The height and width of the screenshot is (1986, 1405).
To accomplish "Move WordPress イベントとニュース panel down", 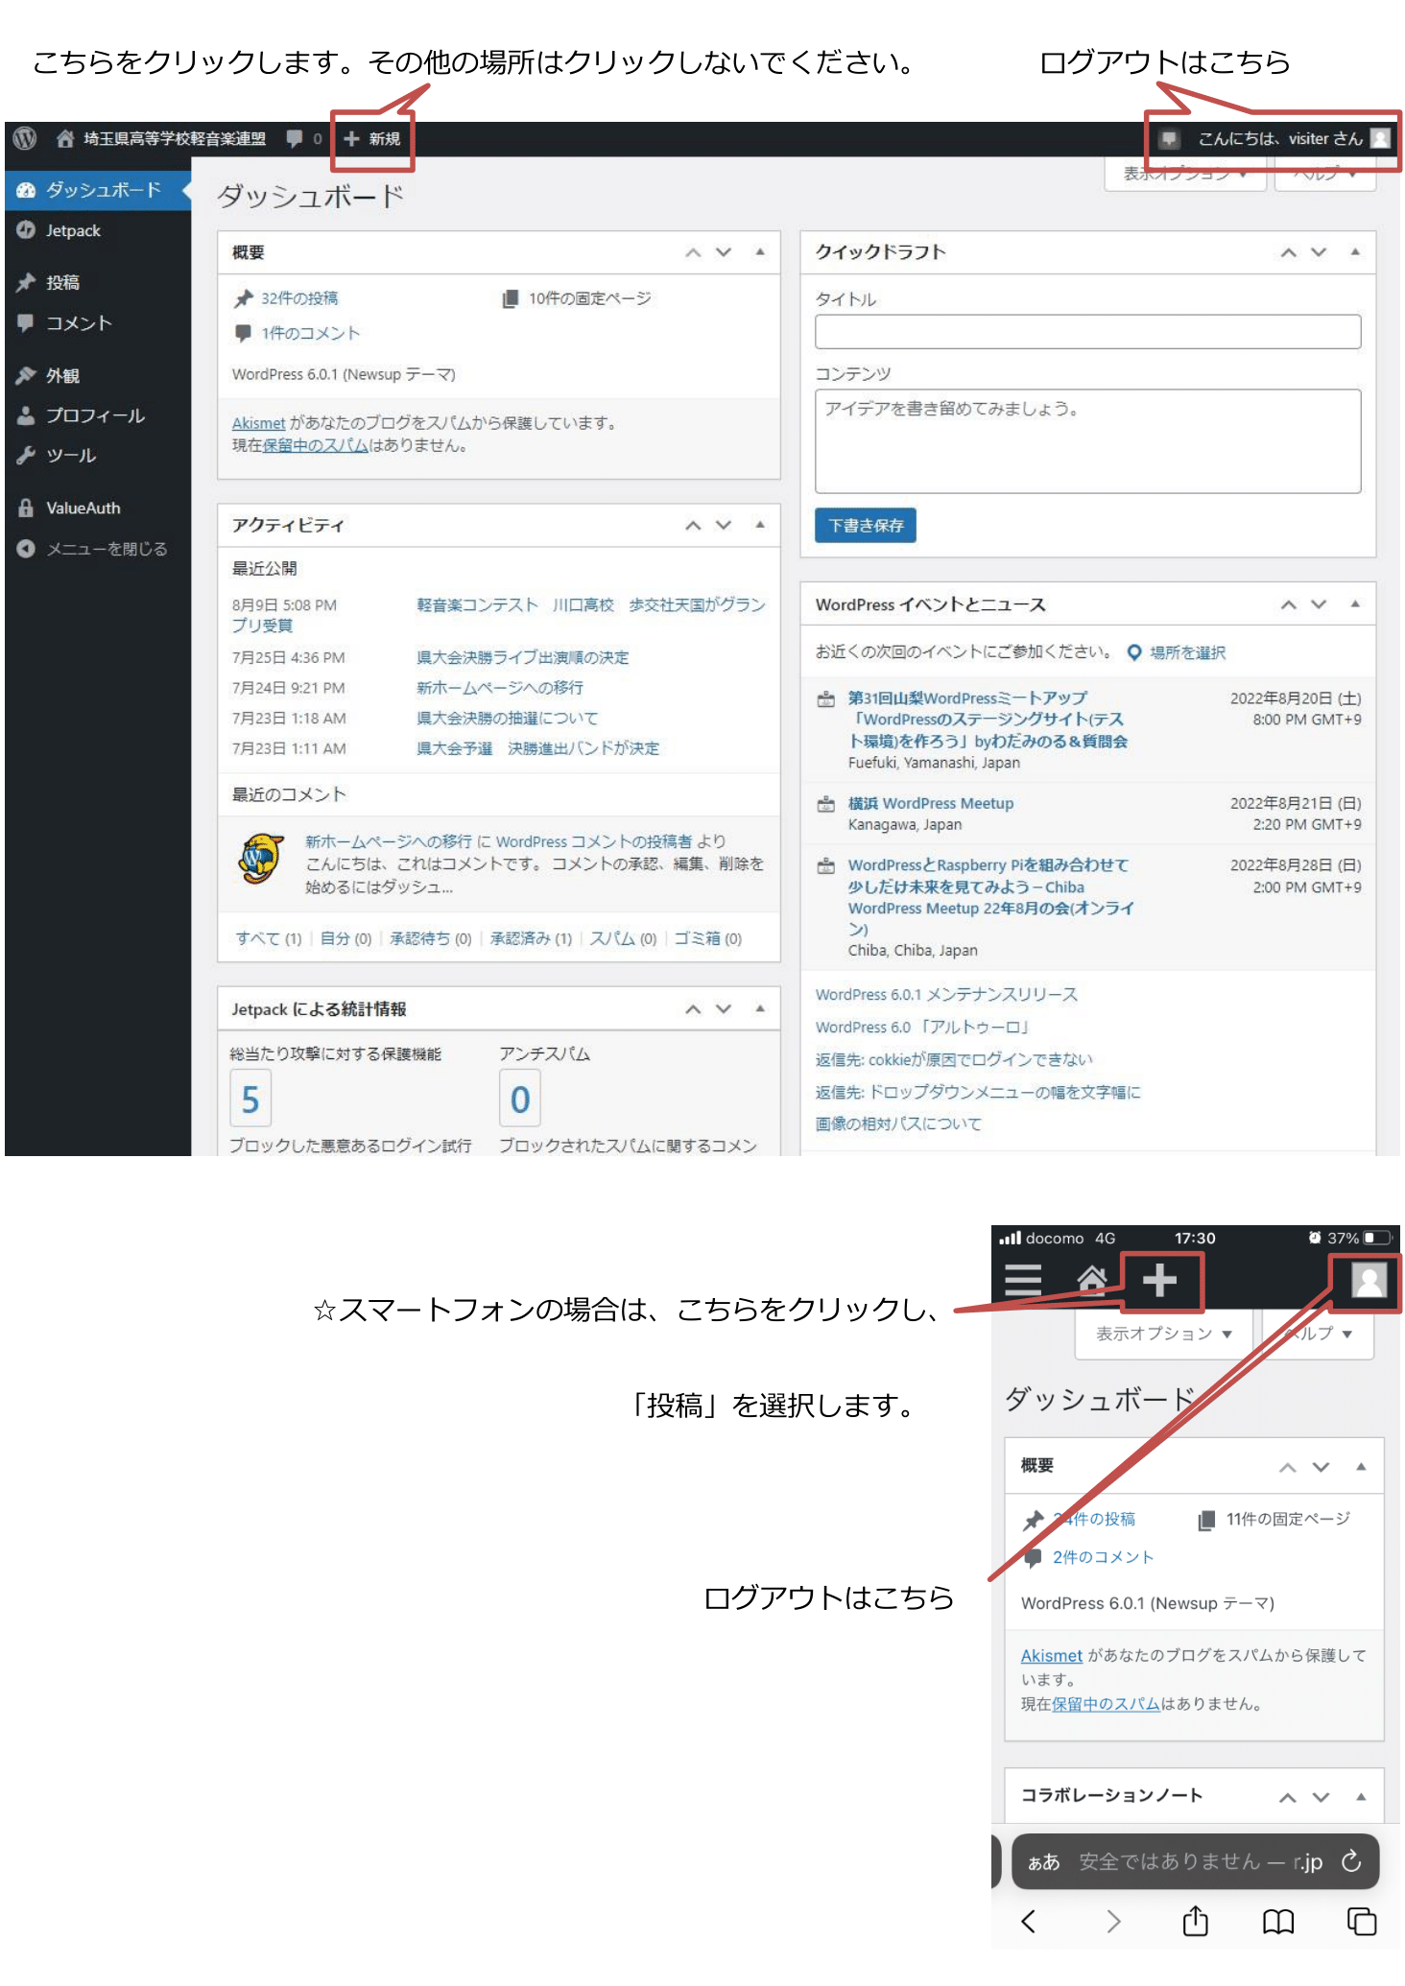I will point(1319,604).
